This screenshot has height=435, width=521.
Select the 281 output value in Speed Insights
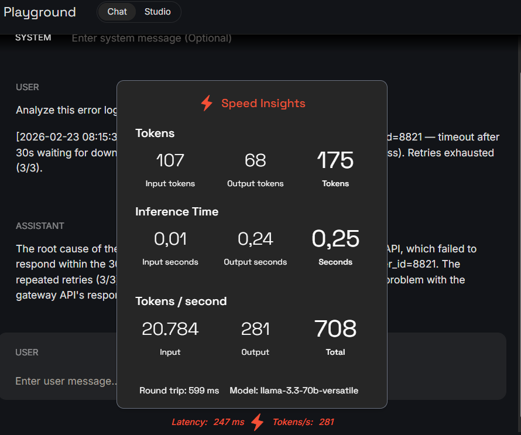tap(255, 329)
